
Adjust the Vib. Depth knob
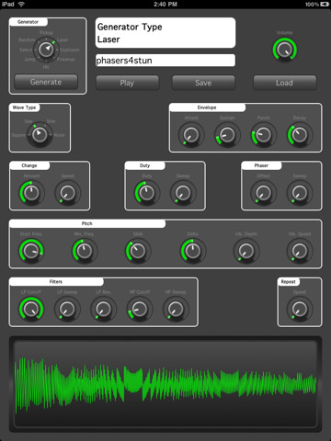point(246,251)
